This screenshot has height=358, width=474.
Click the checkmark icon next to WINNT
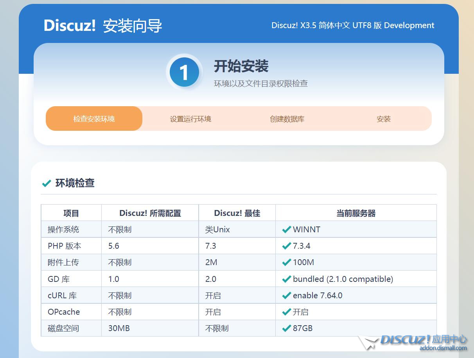(286, 230)
